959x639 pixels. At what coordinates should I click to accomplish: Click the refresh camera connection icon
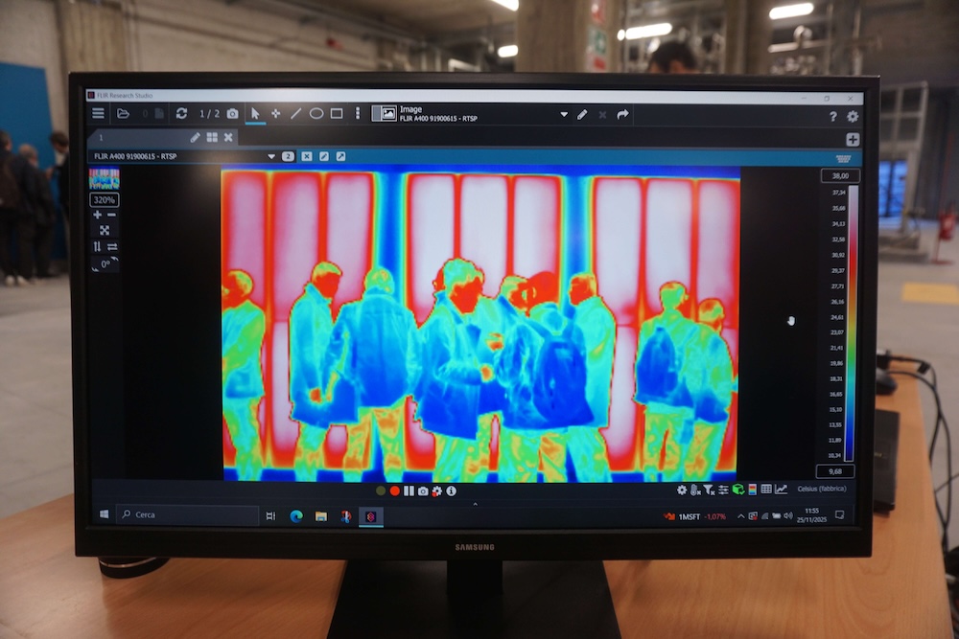pyautogui.click(x=181, y=113)
